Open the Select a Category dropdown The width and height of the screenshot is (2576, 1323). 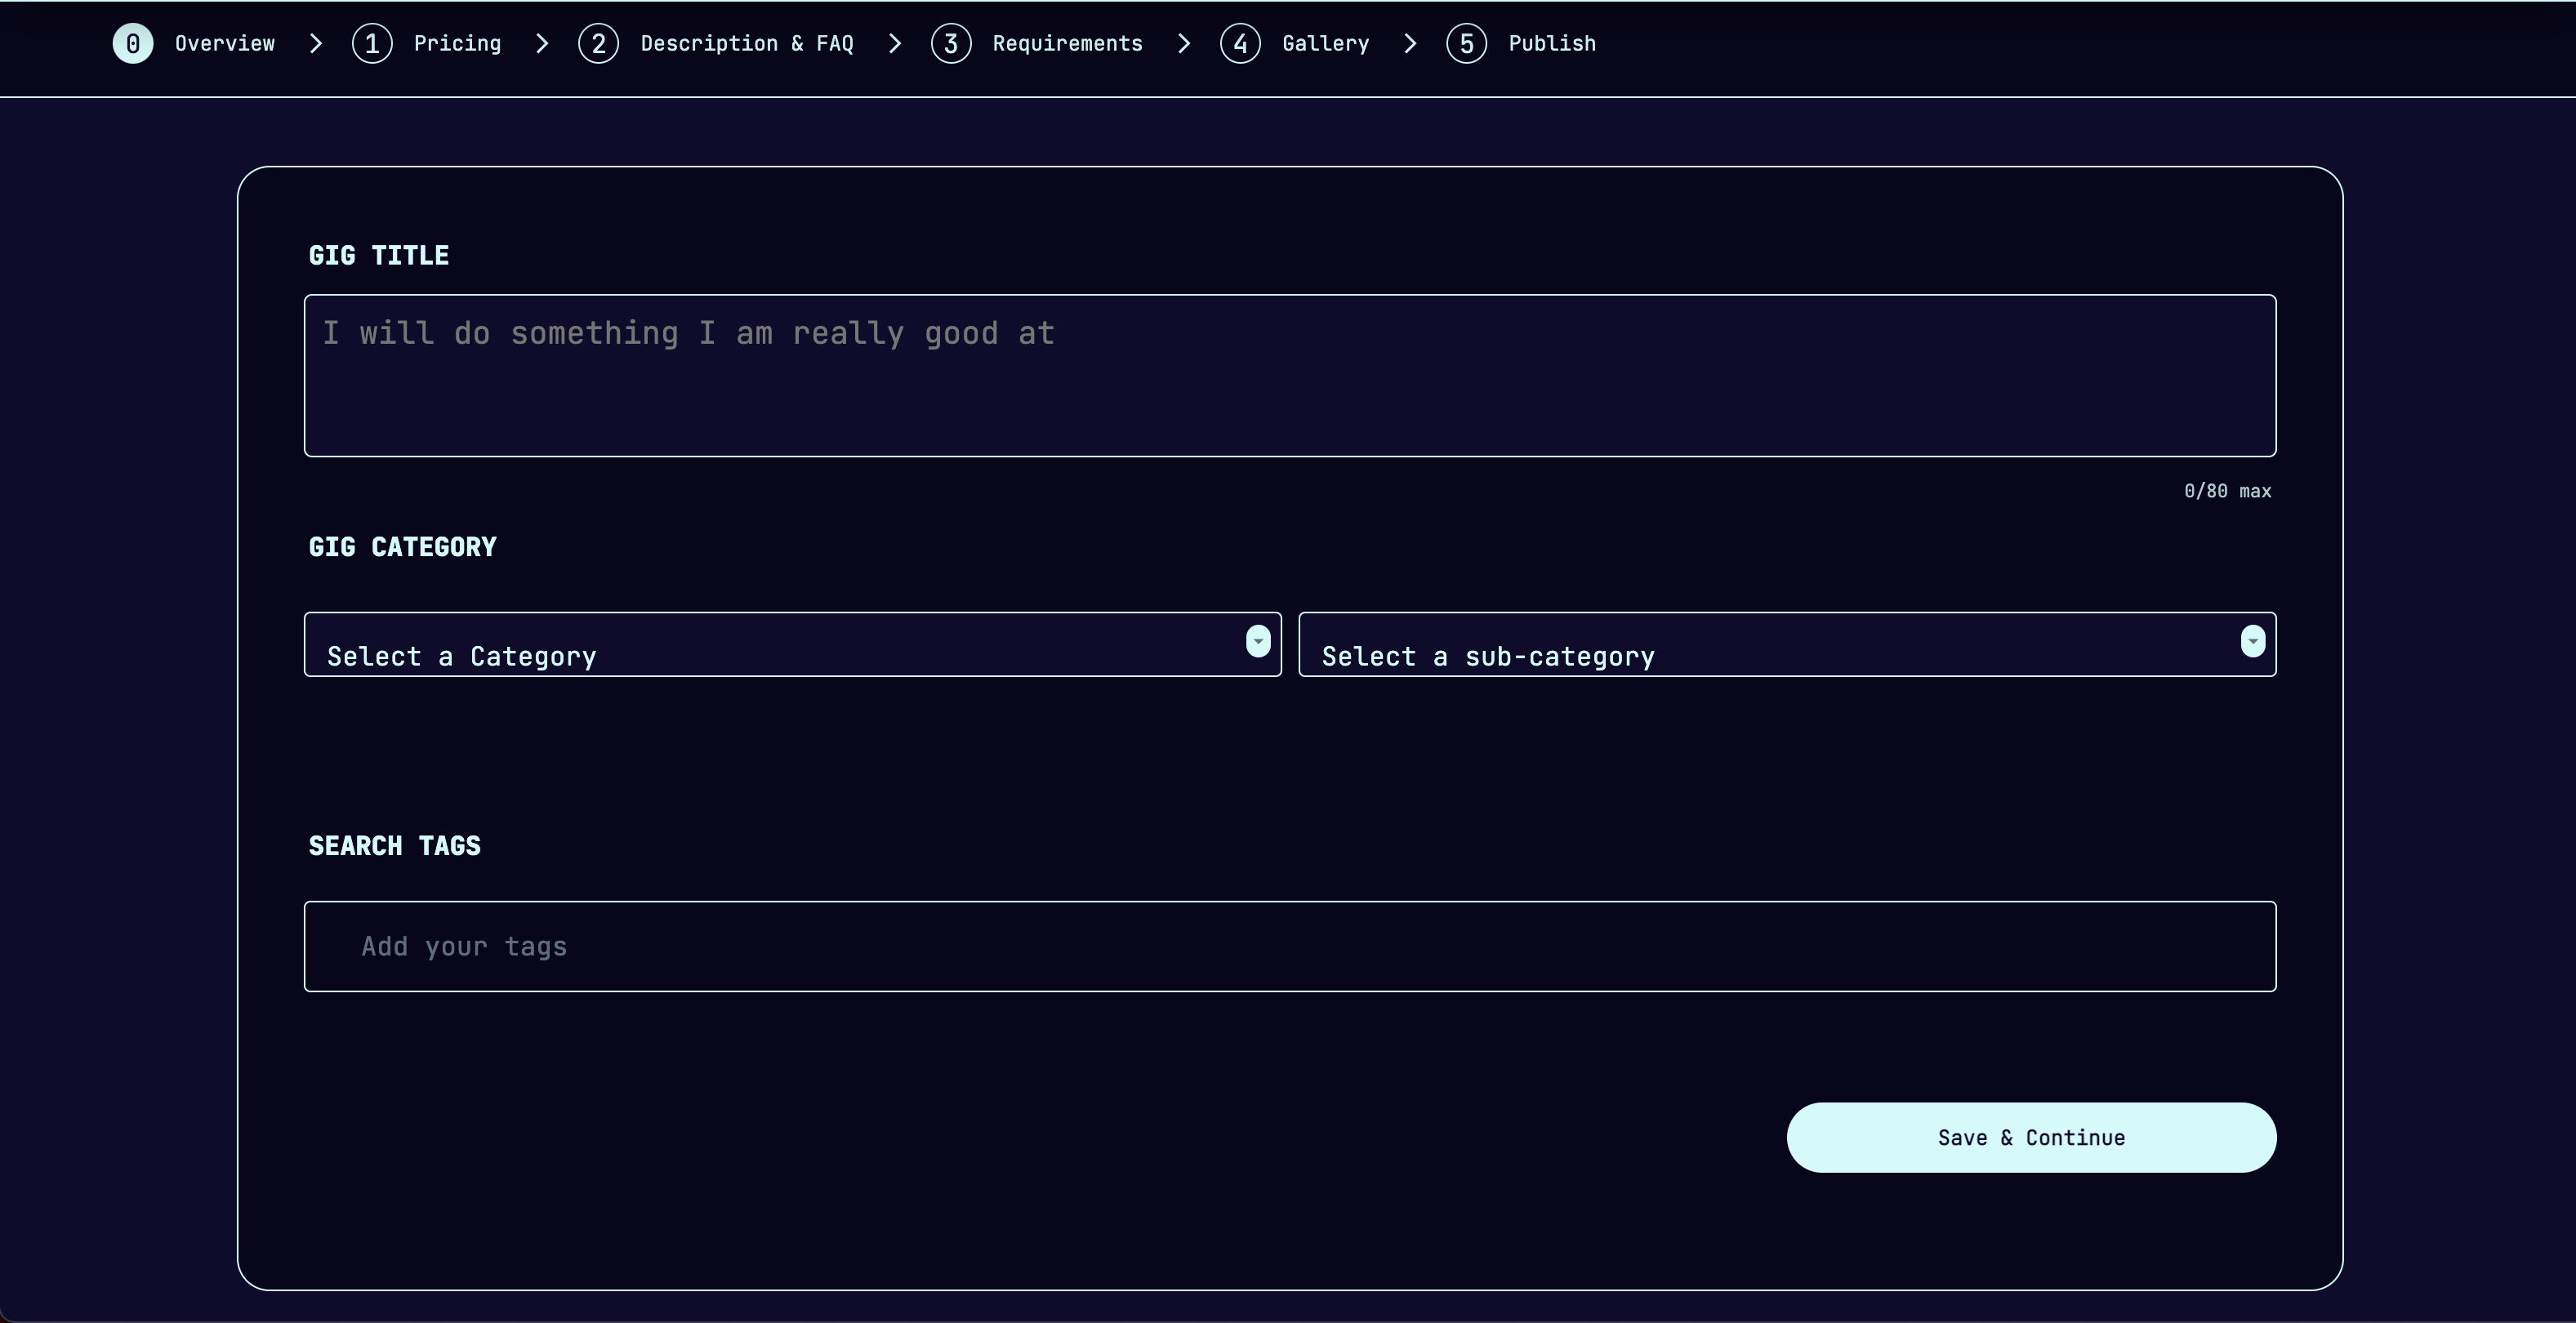[x=770, y=645]
